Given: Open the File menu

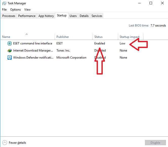Looking at the screenshot, I should (4, 10).
